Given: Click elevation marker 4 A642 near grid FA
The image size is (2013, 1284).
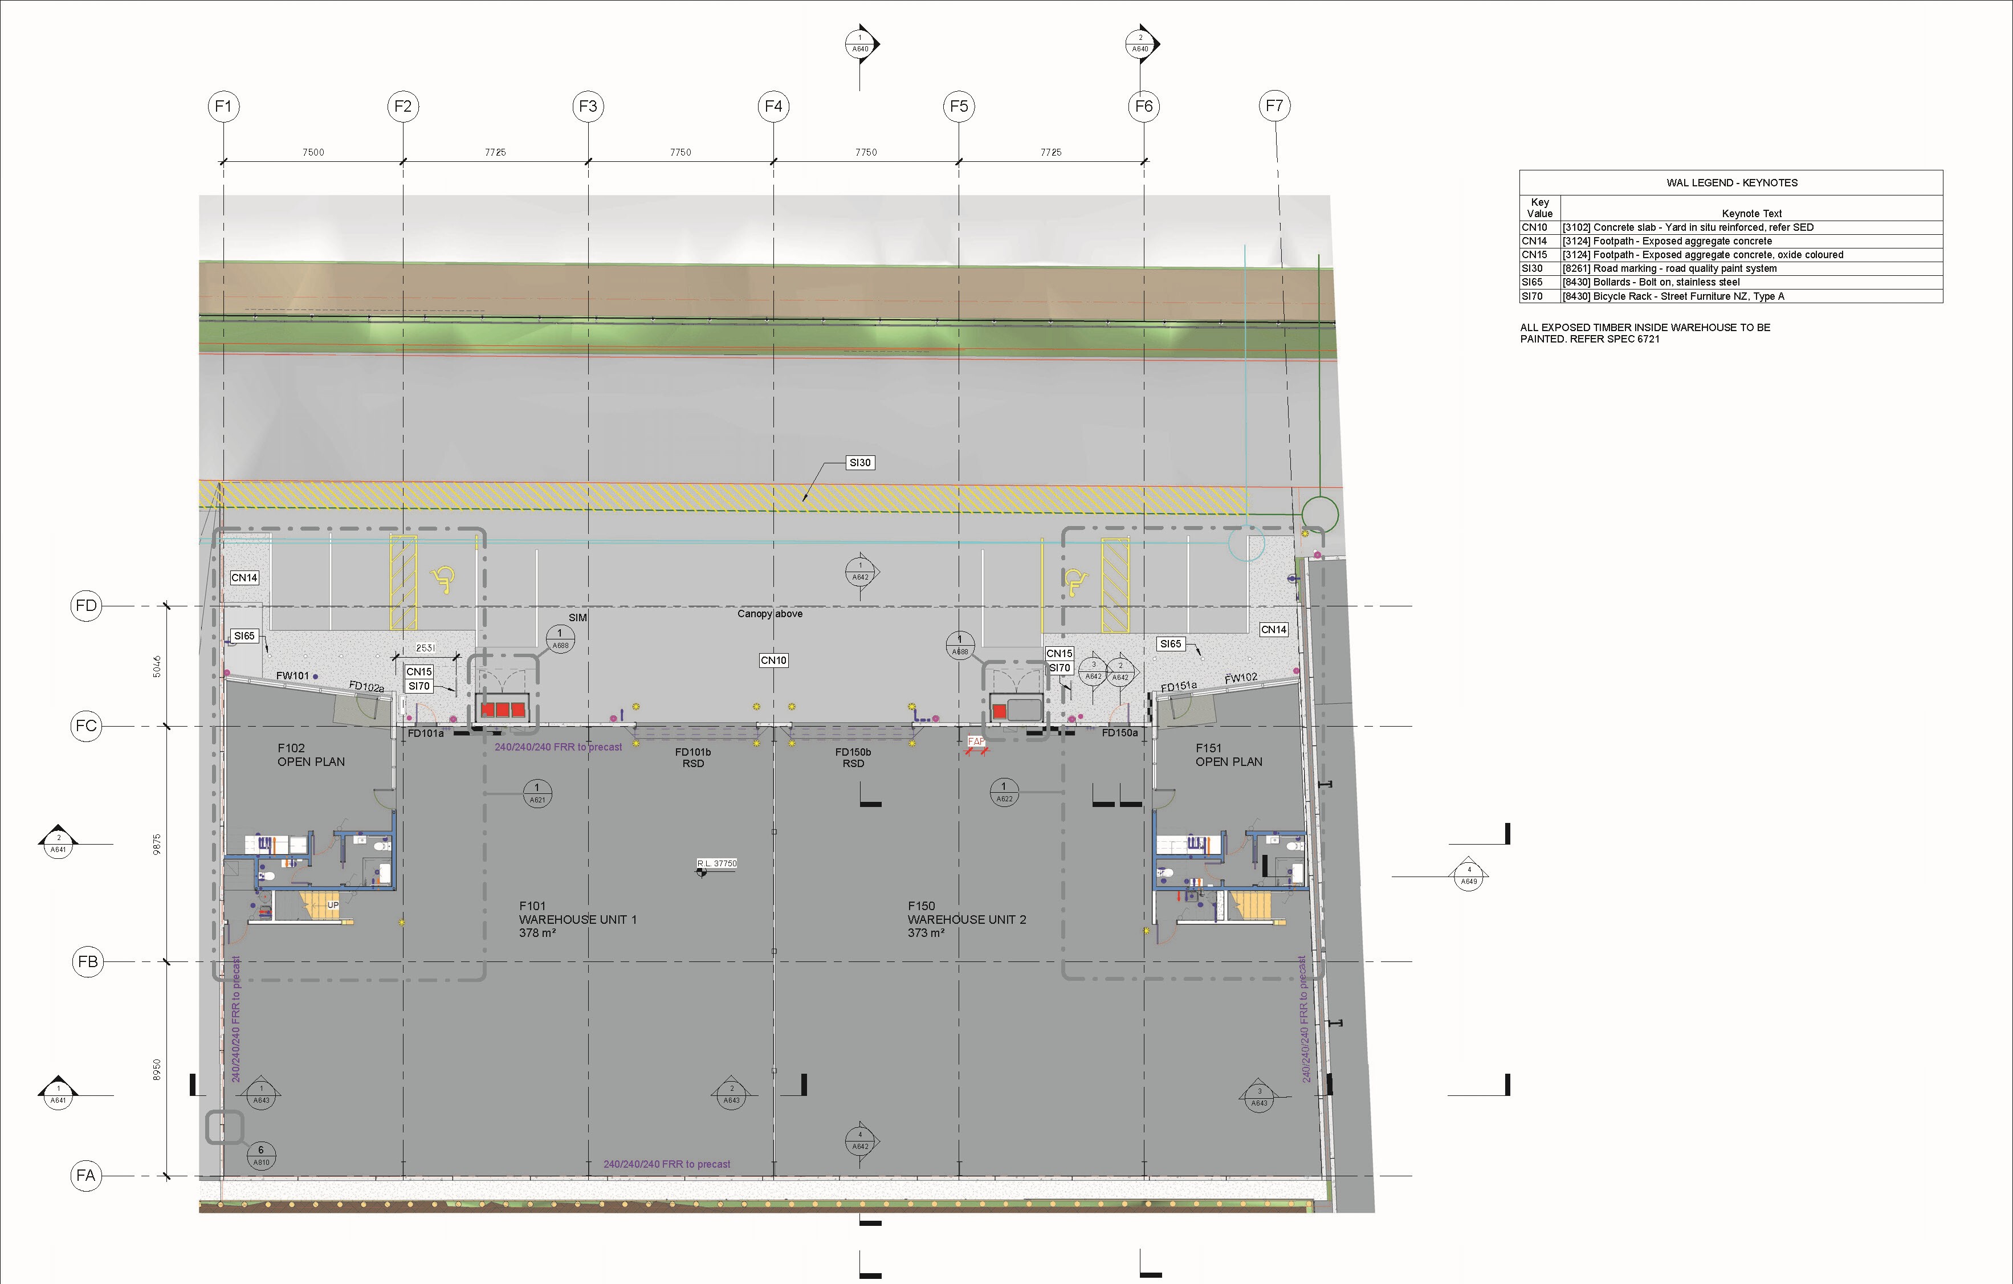Looking at the screenshot, I should point(860,1140).
